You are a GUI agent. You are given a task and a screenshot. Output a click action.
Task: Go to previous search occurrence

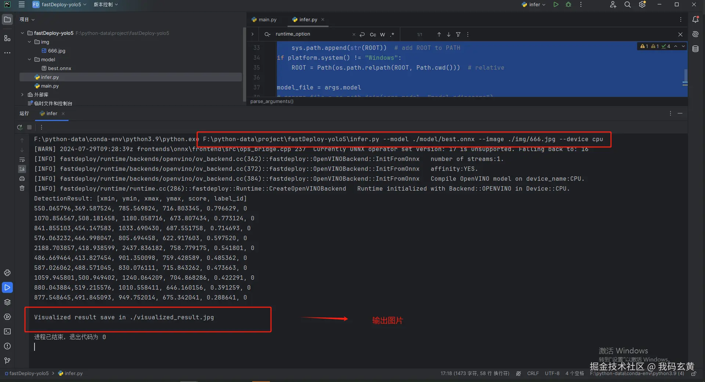pyautogui.click(x=439, y=34)
